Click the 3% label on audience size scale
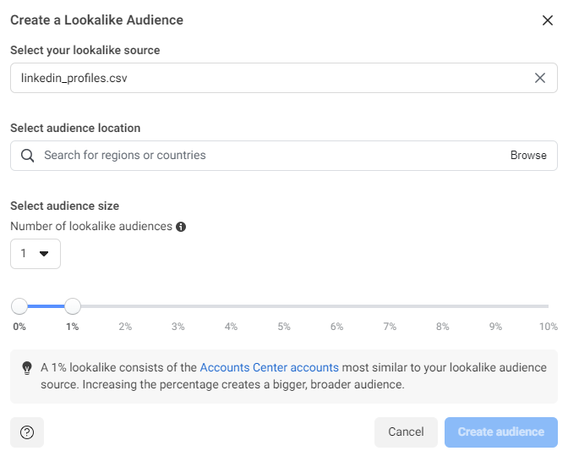The height and width of the screenshot is (451, 568). click(177, 327)
